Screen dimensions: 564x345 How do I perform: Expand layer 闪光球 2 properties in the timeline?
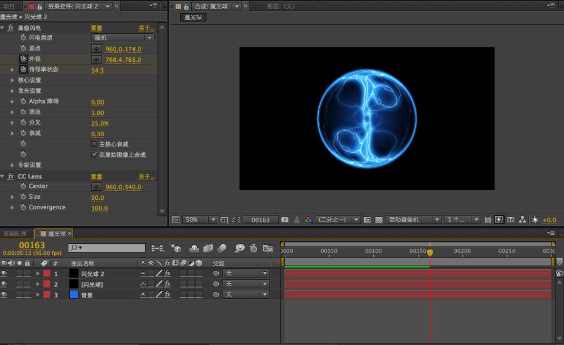(x=38, y=274)
